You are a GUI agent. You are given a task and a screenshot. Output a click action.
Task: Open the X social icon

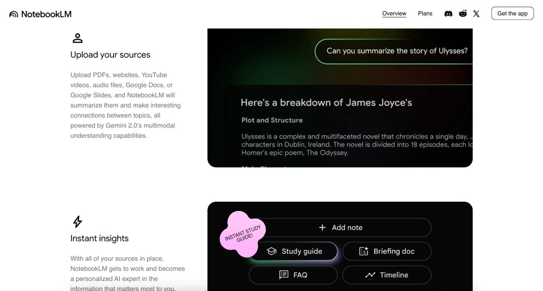click(476, 14)
